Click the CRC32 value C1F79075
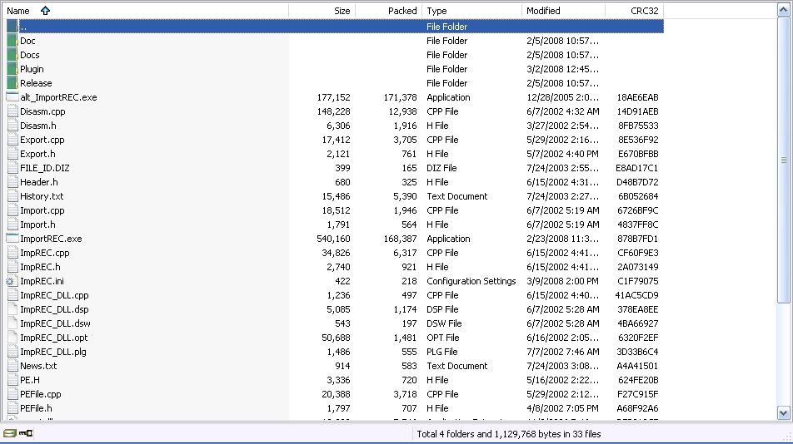 point(638,281)
